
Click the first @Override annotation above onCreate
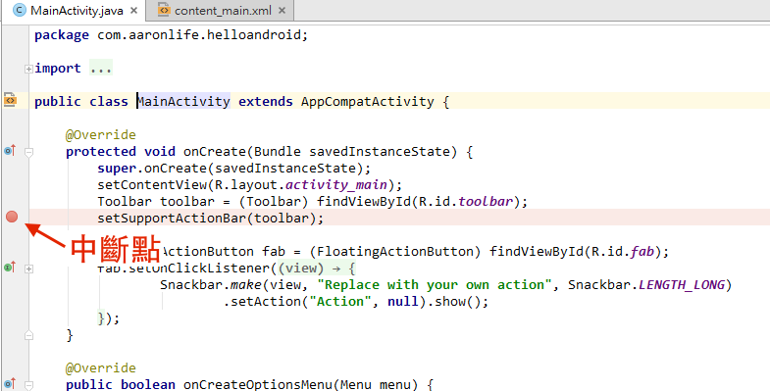(x=101, y=135)
